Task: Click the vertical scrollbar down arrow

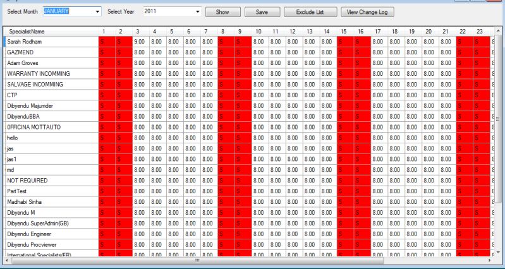Action: [498, 253]
